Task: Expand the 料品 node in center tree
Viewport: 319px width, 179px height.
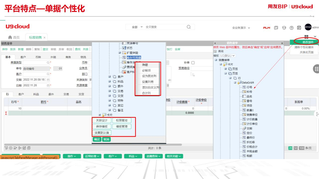Action: click(109, 81)
